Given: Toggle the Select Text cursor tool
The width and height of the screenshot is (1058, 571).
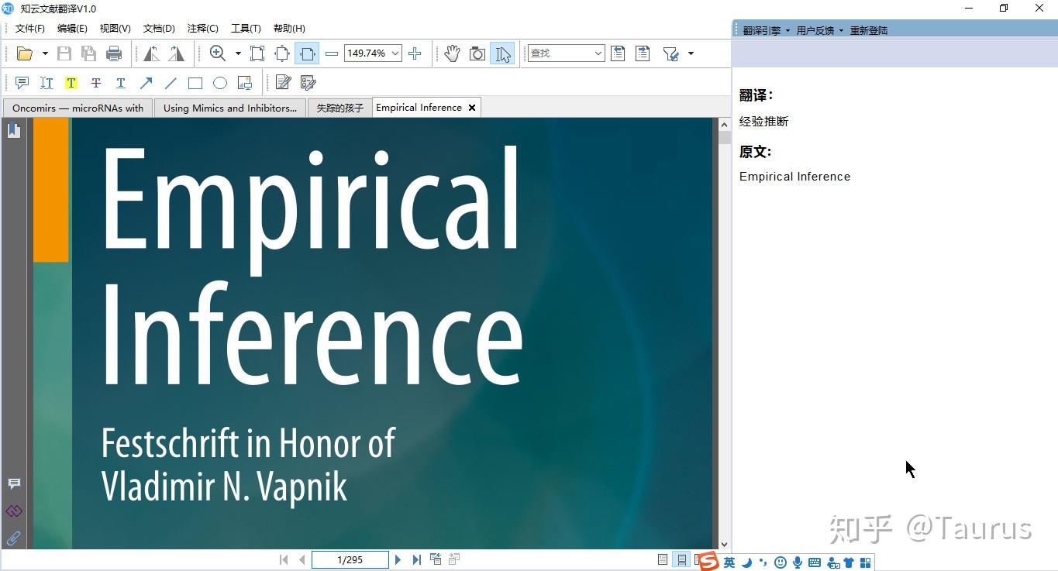Looking at the screenshot, I should (x=502, y=53).
